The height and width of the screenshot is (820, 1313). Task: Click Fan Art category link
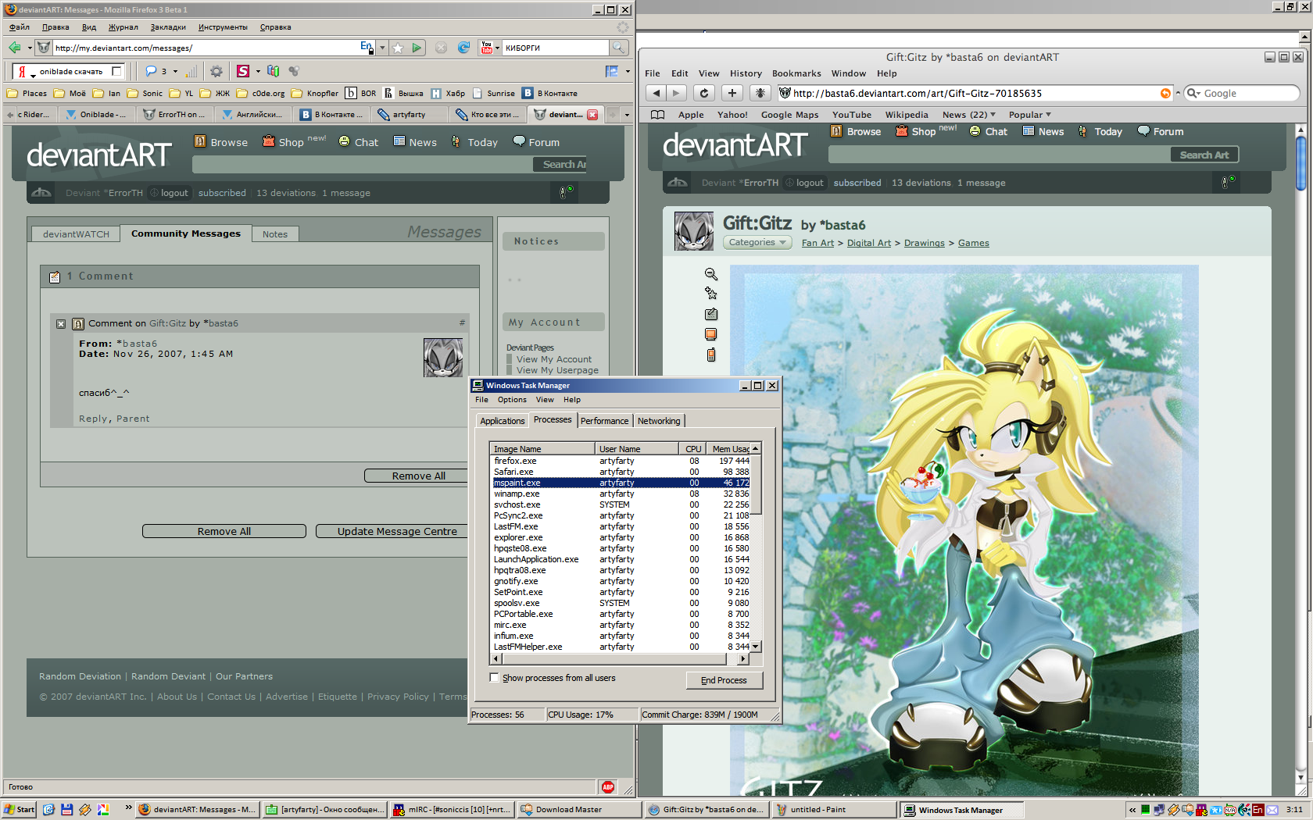(817, 243)
